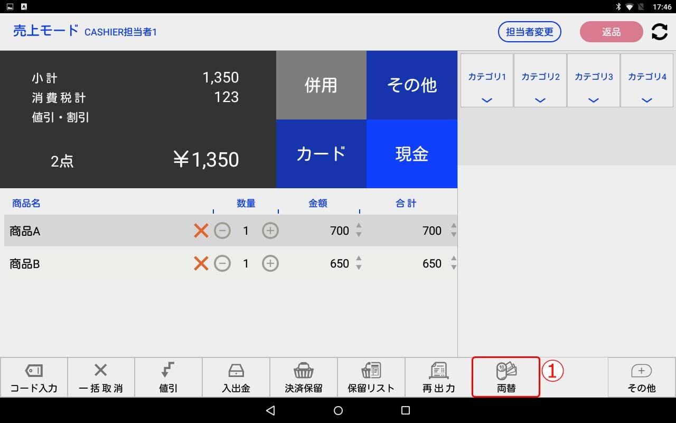Tap the 売上モード title
The width and height of the screenshot is (676, 423).
[x=46, y=31]
